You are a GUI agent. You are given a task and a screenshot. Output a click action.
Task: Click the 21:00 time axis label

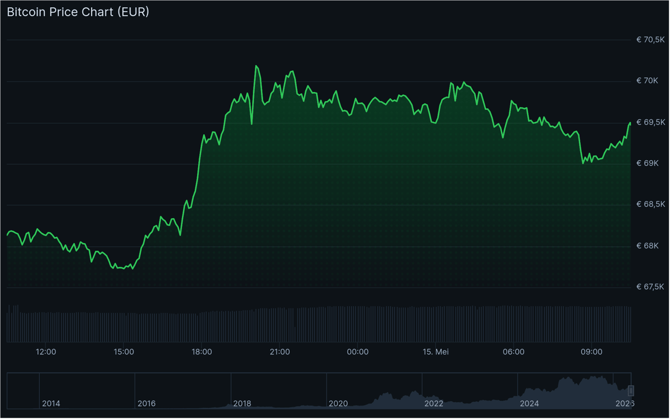pyautogui.click(x=280, y=352)
